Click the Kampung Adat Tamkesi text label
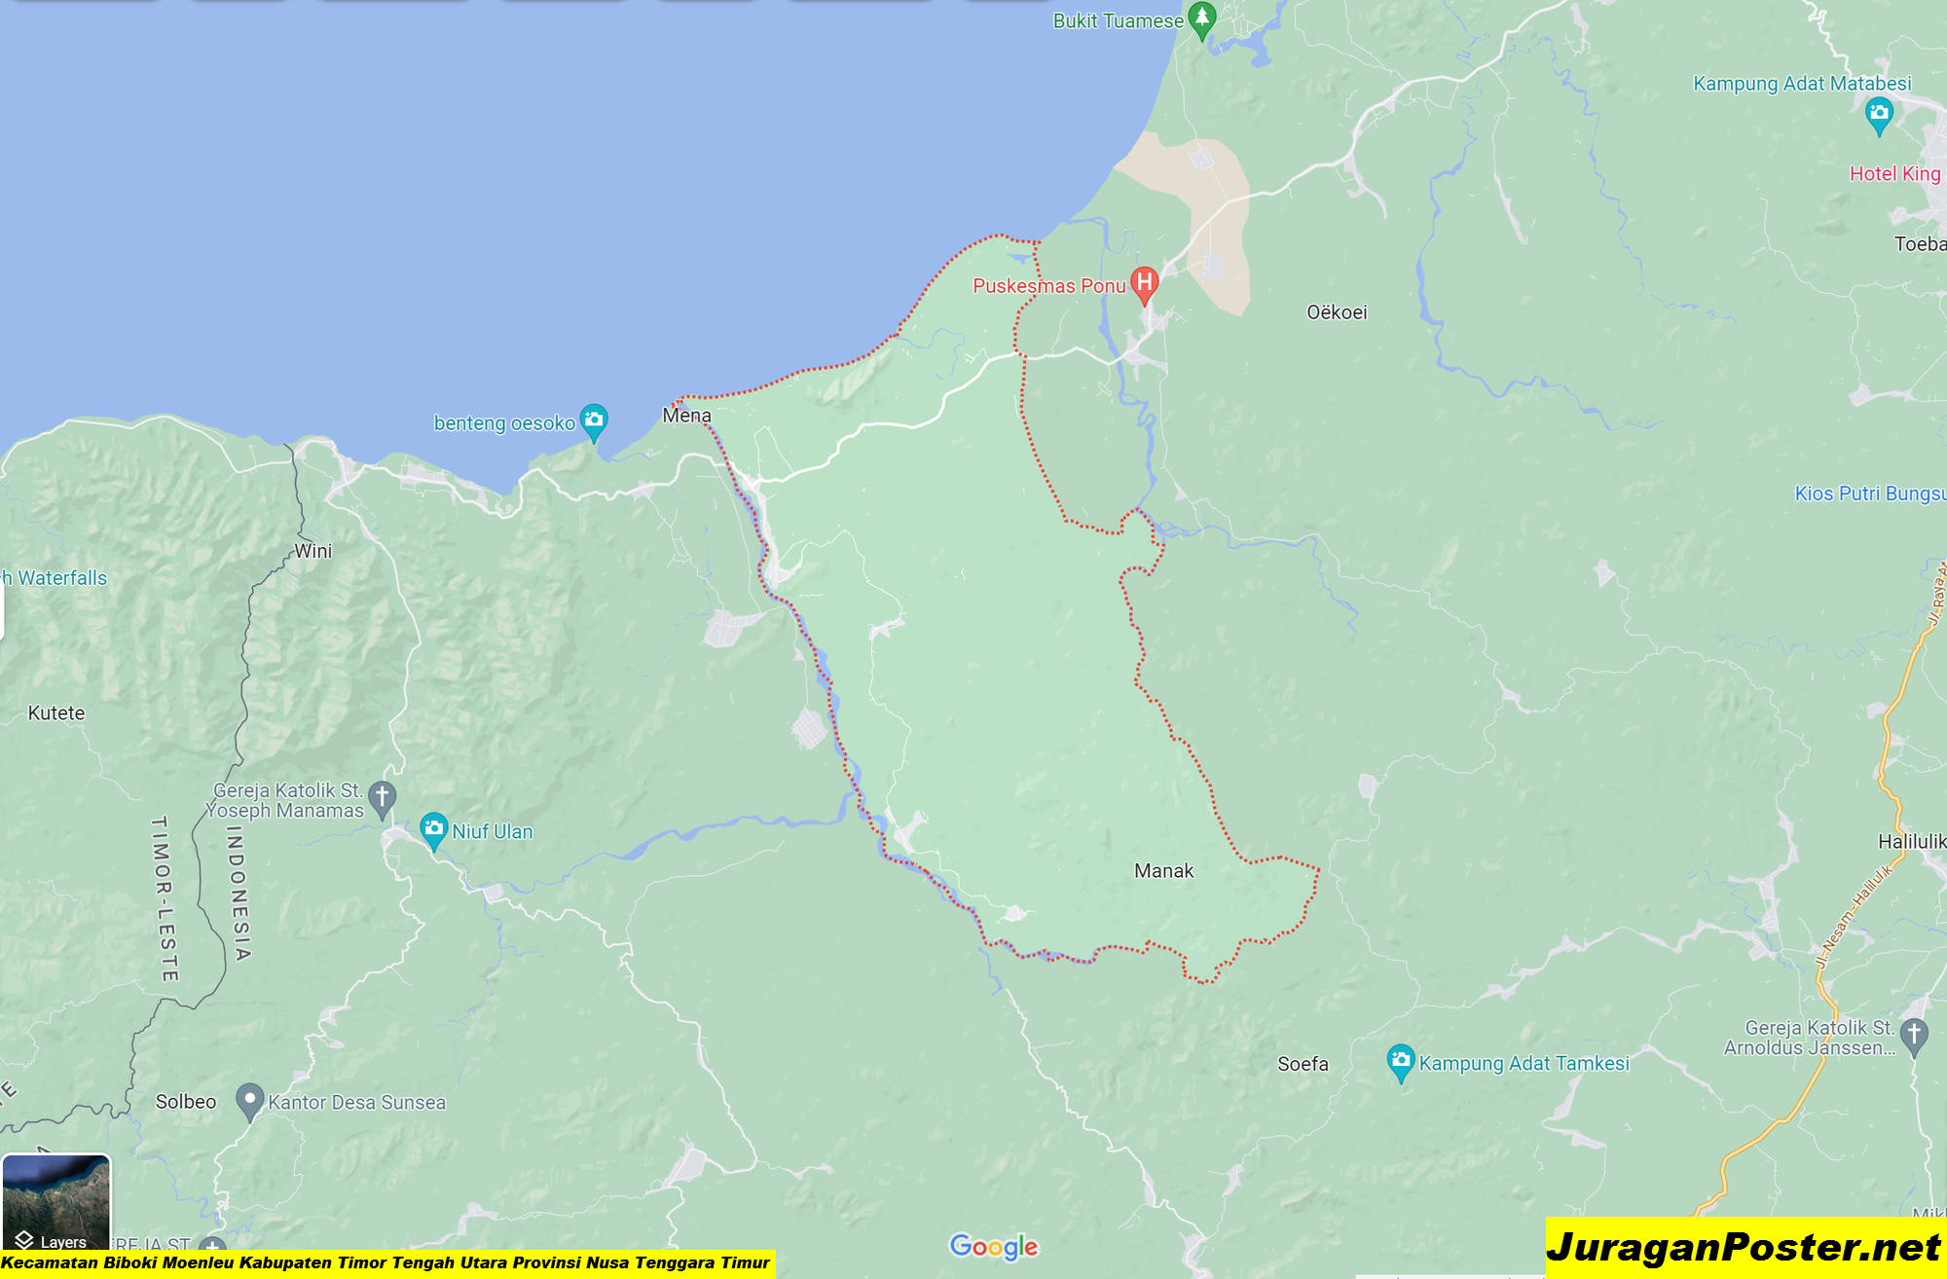Viewport: 1947px width, 1279px height. coord(1524,1063)
